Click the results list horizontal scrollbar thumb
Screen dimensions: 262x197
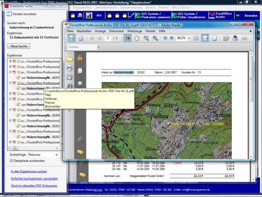15,148
